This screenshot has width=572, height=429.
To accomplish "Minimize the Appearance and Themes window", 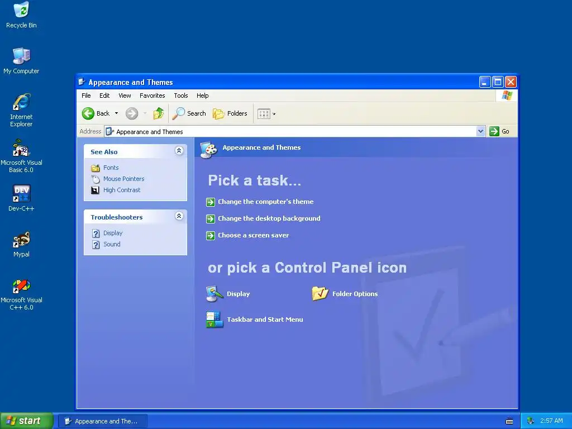I will (484, 82).
